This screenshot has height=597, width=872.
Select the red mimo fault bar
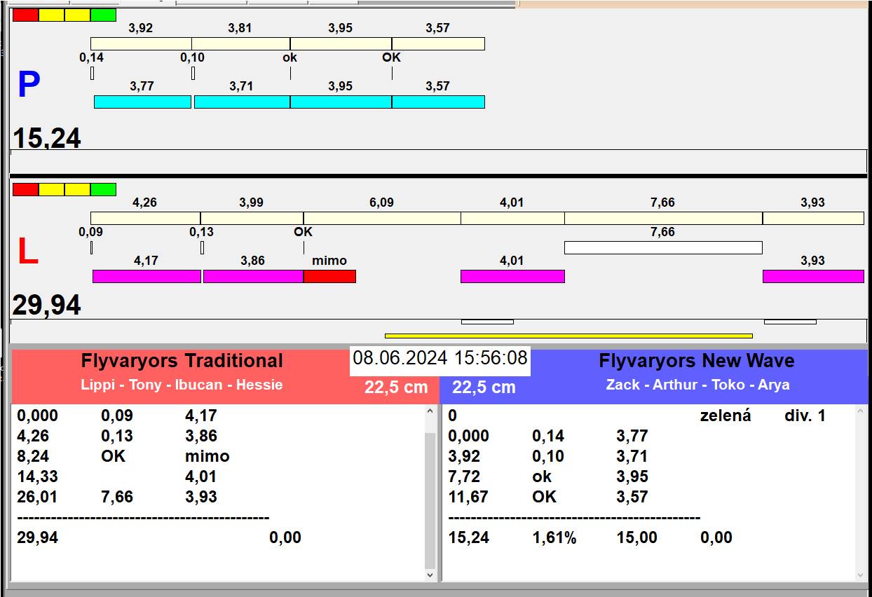329,276
